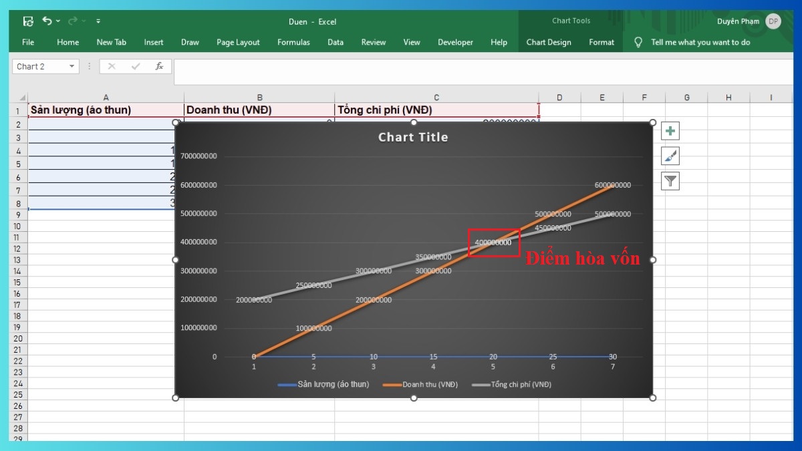
Task: Open the Customize Quick Access Toolbar dropdown
Action: pos(98,21)
